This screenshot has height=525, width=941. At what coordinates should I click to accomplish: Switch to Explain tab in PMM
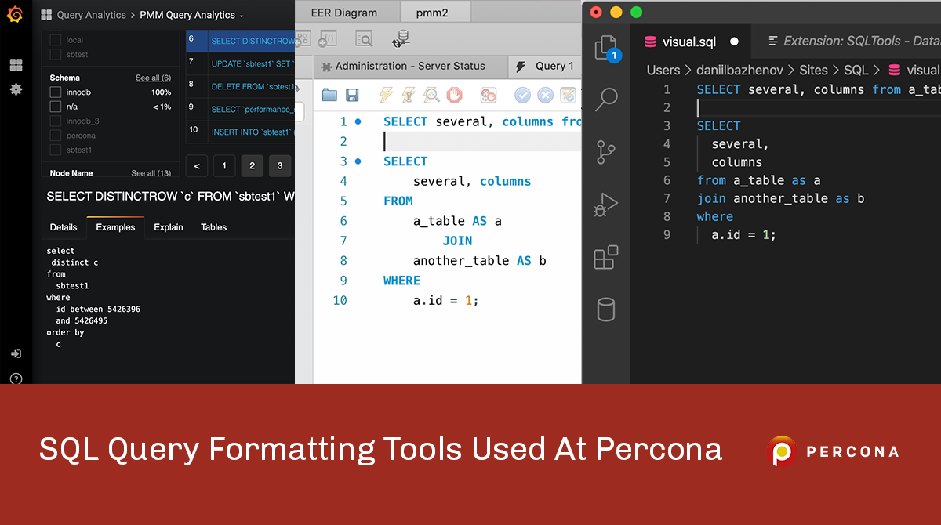click(169, 227)
